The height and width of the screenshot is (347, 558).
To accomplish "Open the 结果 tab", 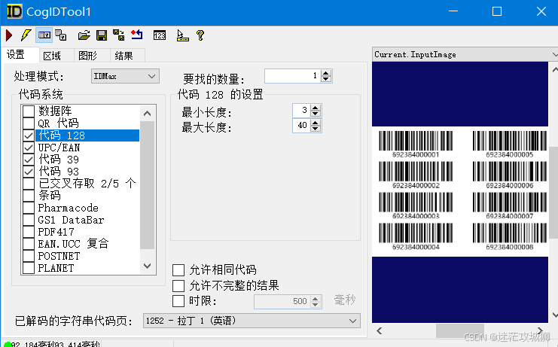I will (x=123, y=56).
